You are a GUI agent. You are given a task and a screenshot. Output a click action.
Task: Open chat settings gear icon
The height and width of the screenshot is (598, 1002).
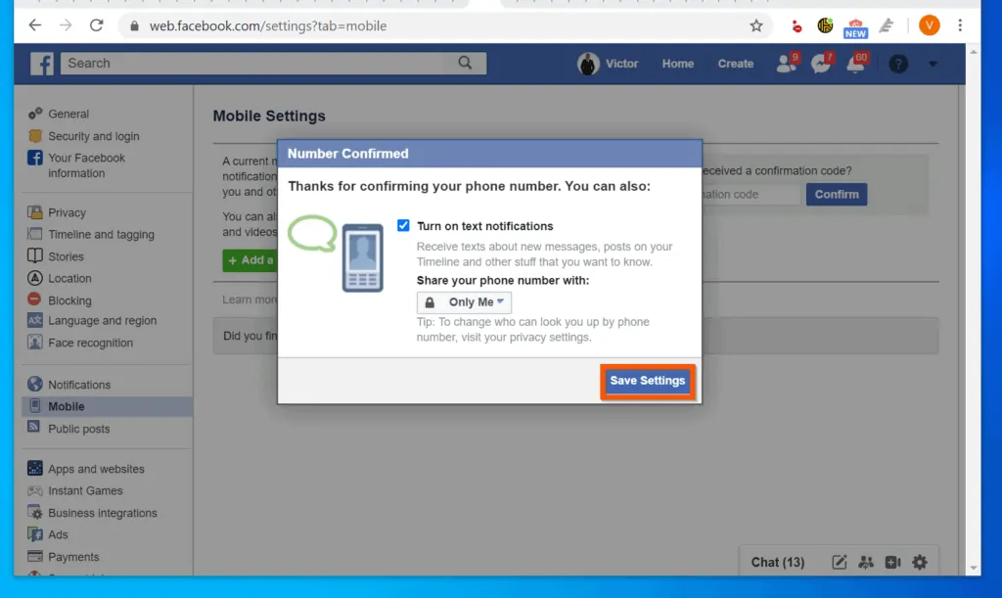920,562
